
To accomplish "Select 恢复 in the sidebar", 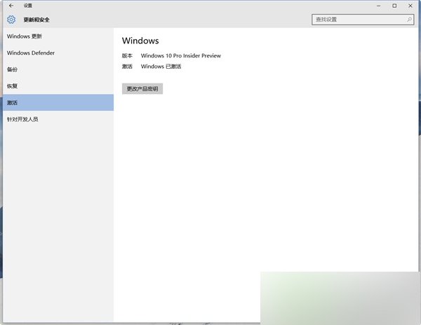I will (x=58, y=86).
